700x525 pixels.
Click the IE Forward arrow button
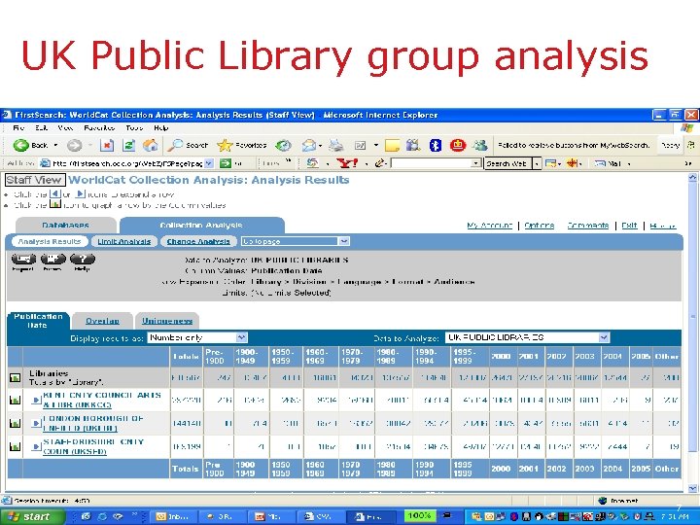pyautogui.click(x=75, y=145)
